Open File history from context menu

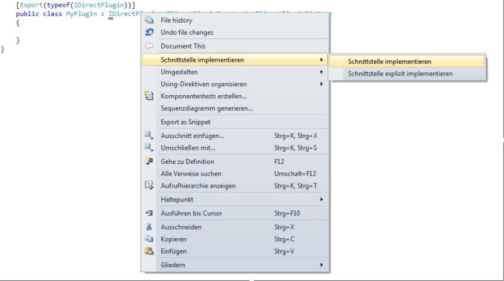coord(235,20)
